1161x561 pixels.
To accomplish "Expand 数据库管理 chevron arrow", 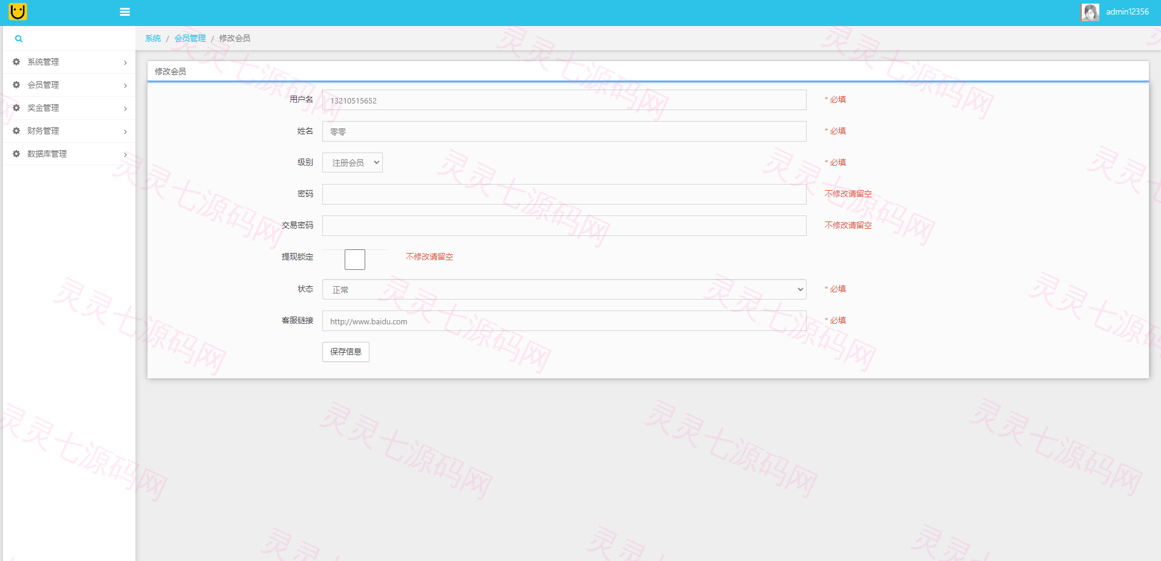I will 125,154.
